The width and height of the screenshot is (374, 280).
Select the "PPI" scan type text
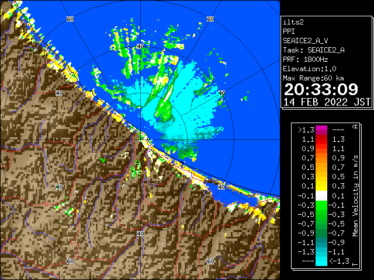(x=289, y=32)
